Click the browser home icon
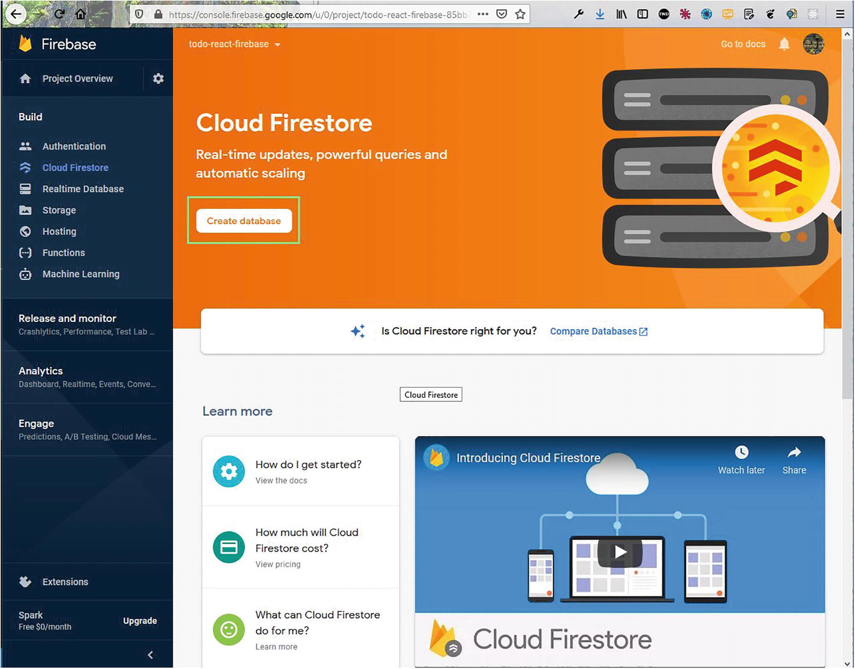The width and height of the screenshot is (855, 669). coord(80,14)
